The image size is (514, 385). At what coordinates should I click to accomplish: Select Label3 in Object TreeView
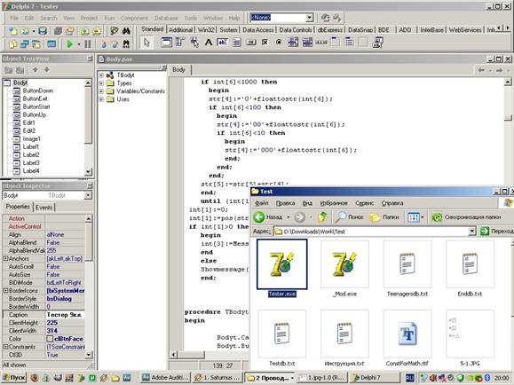31,163
